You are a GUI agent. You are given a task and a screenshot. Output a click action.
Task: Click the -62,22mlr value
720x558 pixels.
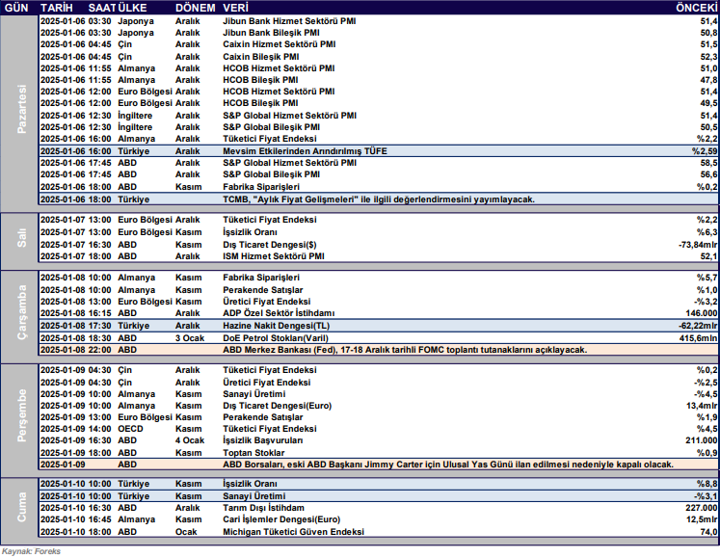point(698,326)
